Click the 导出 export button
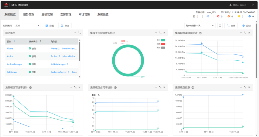The image size is (259, 137). point(65,26)
